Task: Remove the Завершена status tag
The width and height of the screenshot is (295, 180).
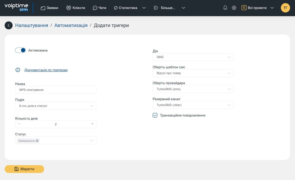Action: [37, 141]
